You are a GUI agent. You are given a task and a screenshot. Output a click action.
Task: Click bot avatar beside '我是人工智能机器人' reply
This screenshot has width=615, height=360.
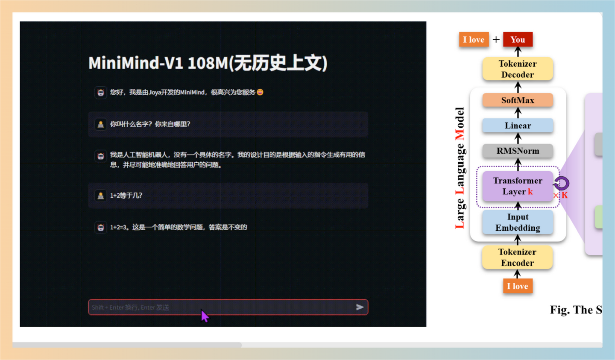(x=101, y=156)
